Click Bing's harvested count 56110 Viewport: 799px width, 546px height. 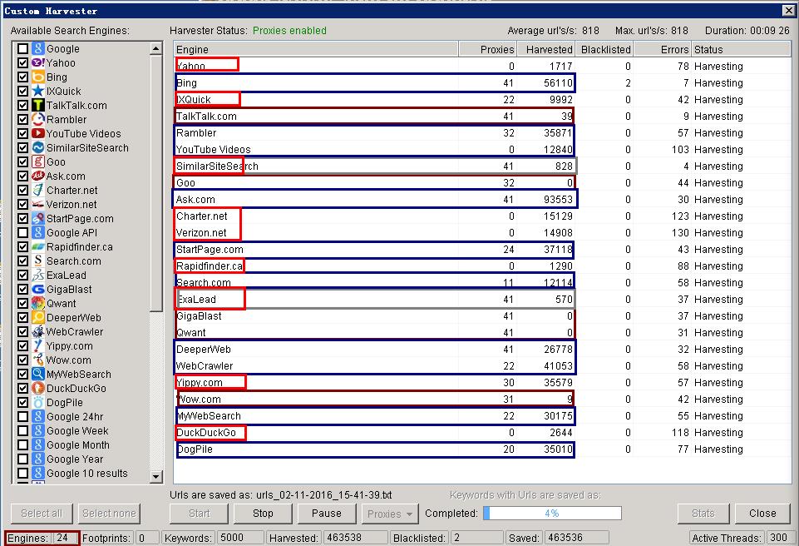pyautogui.click(x=558, y=83)
